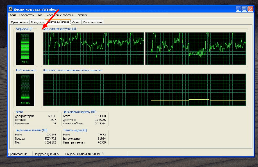
Task: Switch to the Процессы tab
Action: pos(37,22)
